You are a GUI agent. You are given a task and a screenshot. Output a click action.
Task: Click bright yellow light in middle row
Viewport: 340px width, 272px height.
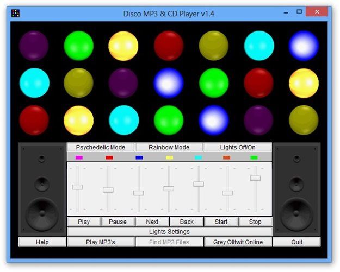click(x=304, y=83)
